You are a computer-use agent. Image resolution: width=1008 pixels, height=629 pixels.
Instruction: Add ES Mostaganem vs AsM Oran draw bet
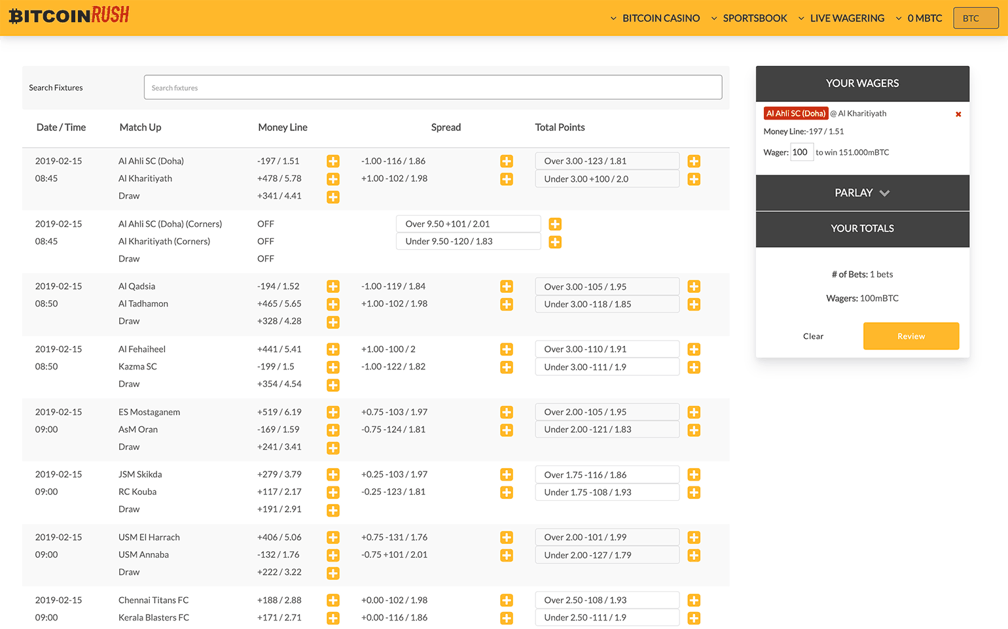pyautogui.click(x=333, y=448)
